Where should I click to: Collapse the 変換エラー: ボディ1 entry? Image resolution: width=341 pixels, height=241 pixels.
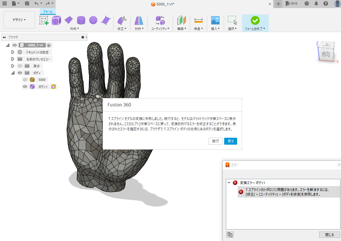229,183
